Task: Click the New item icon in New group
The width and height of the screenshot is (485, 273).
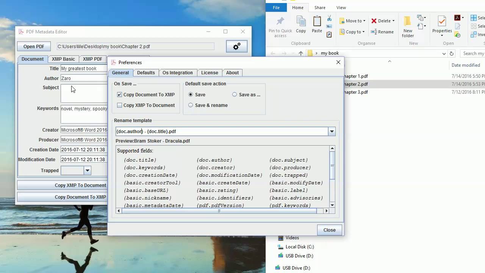Action: tap(420, 18)
